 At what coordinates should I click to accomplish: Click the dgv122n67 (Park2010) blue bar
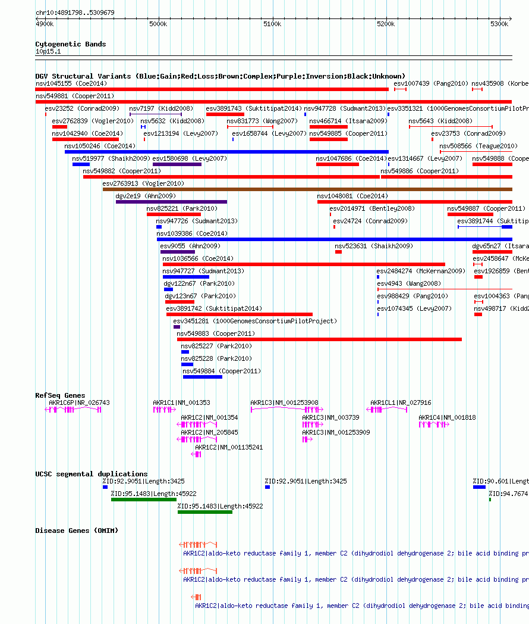click(168, 289)
